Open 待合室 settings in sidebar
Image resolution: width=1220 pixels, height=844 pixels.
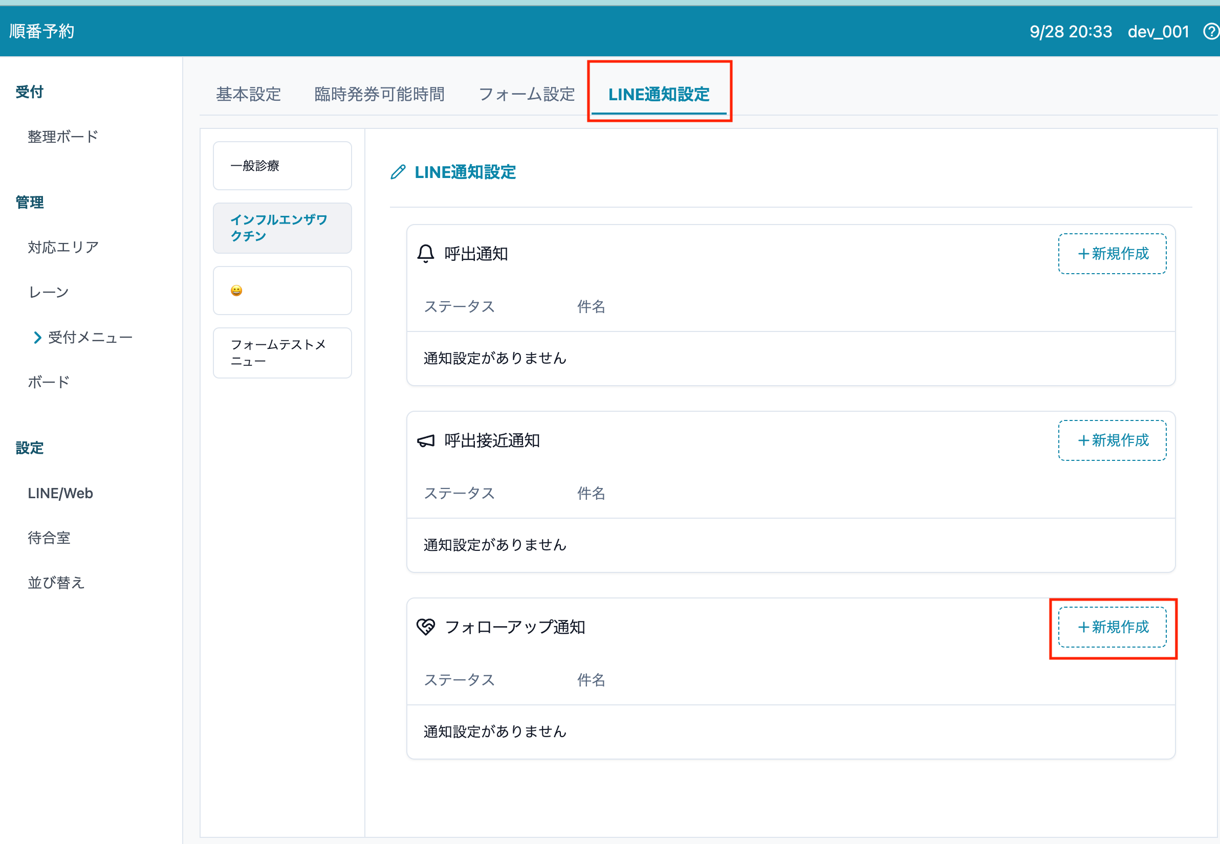[x=49, y=538]
